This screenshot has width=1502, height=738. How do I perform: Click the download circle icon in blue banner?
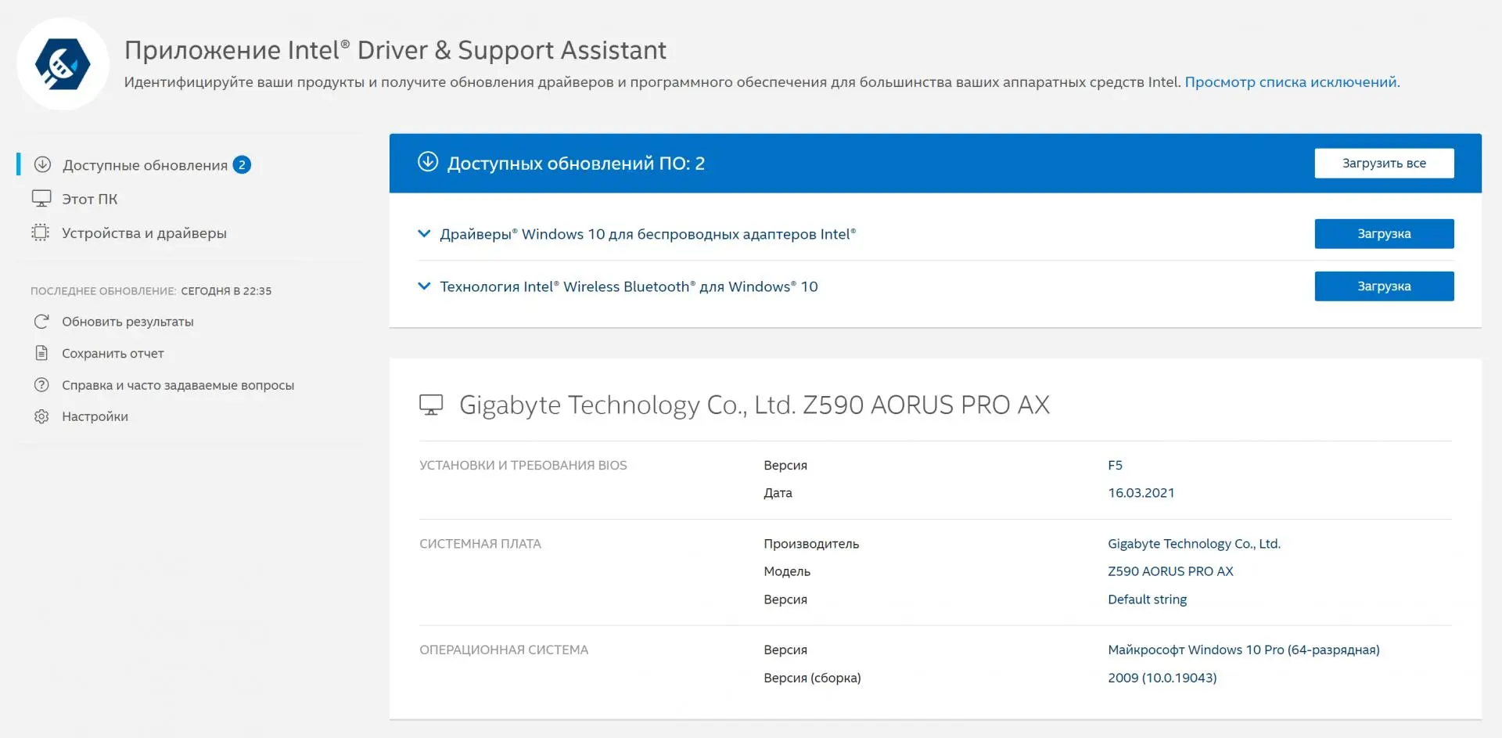[428, 161]
